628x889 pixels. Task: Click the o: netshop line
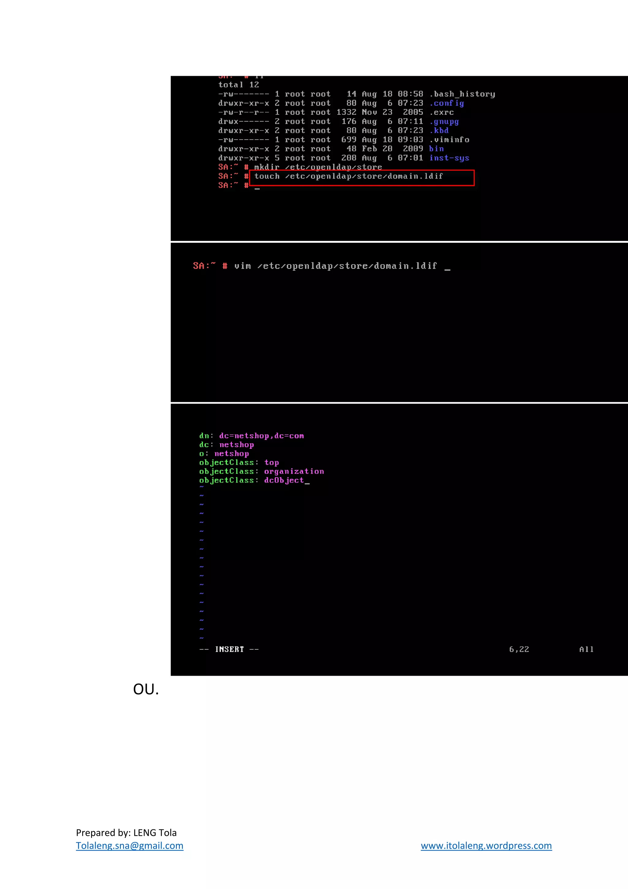click(x=224, y=454)
